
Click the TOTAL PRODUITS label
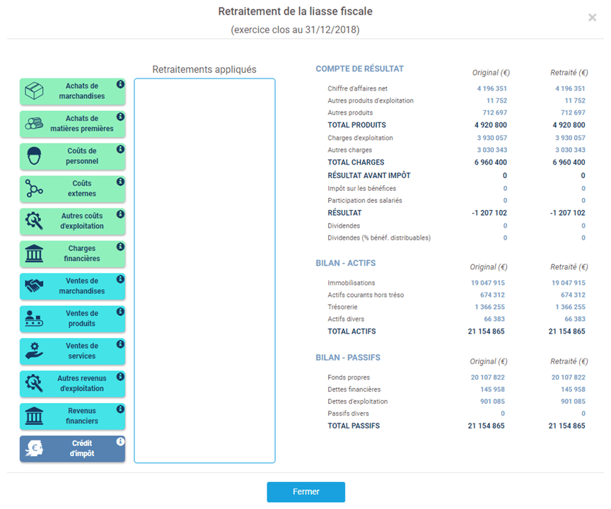[x=357, y=125]
